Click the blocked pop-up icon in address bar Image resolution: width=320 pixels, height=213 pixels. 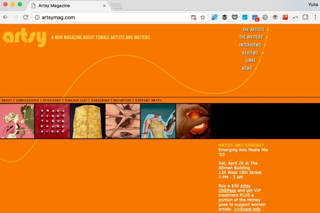[x=193, y=18]
